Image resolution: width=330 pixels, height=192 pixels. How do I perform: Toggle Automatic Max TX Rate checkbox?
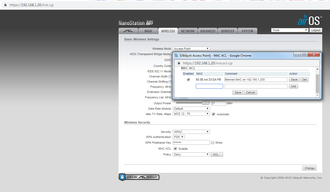(x=213, y=114)
